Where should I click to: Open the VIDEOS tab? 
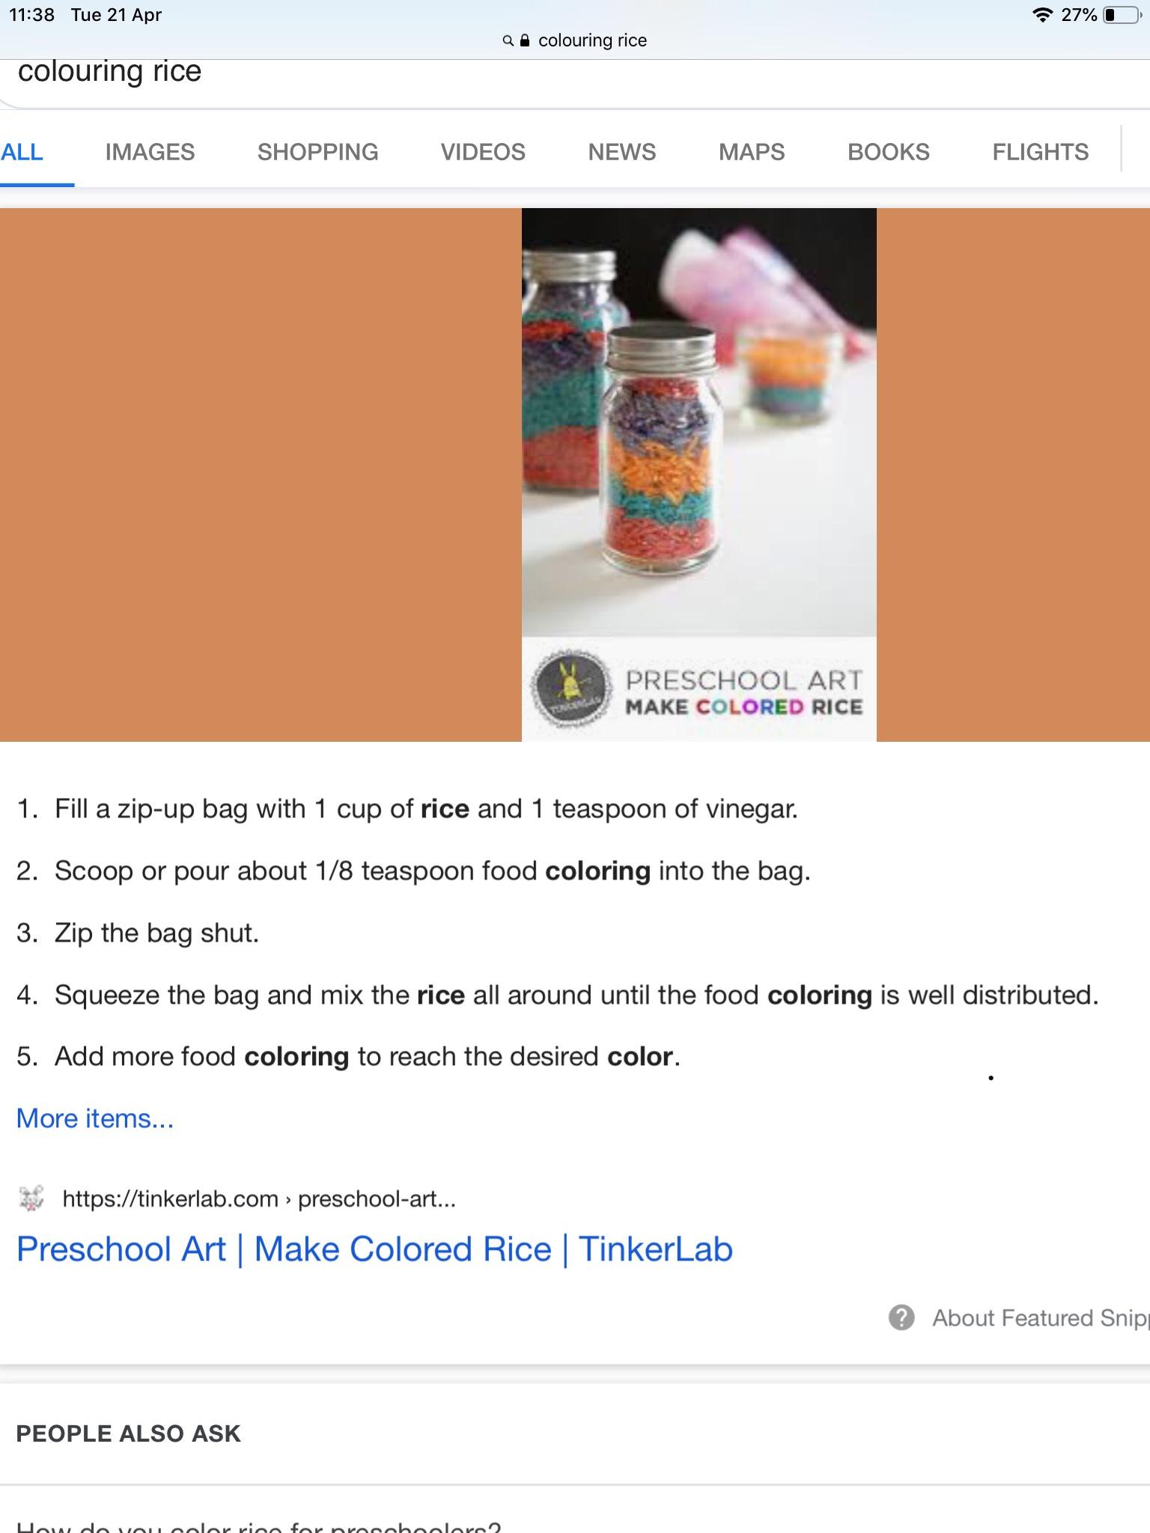pos(483,152)
